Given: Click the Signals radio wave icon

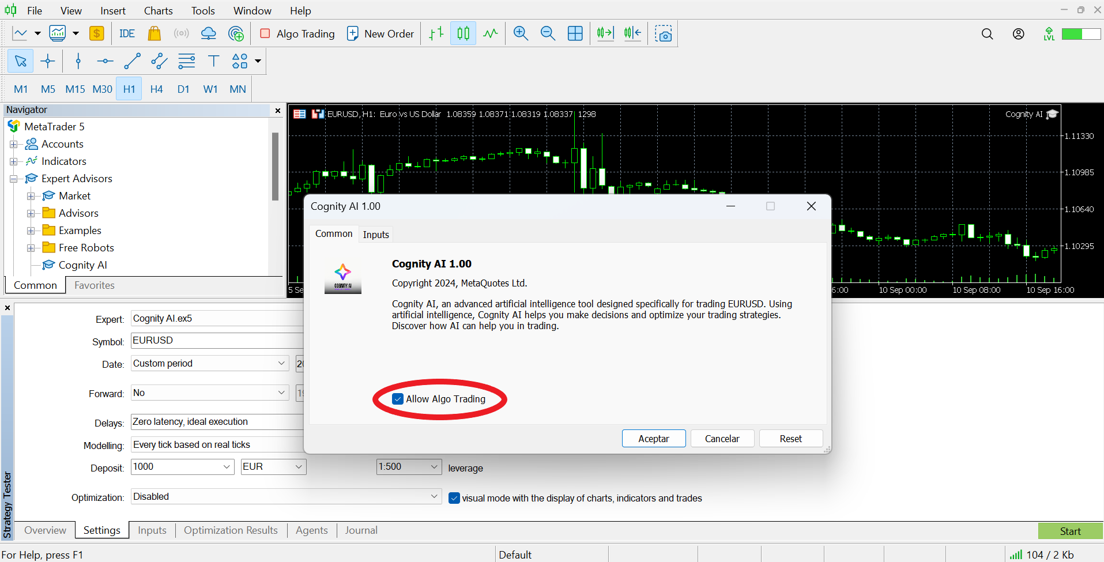Looking at the screenshot, I should pos(181,33).
